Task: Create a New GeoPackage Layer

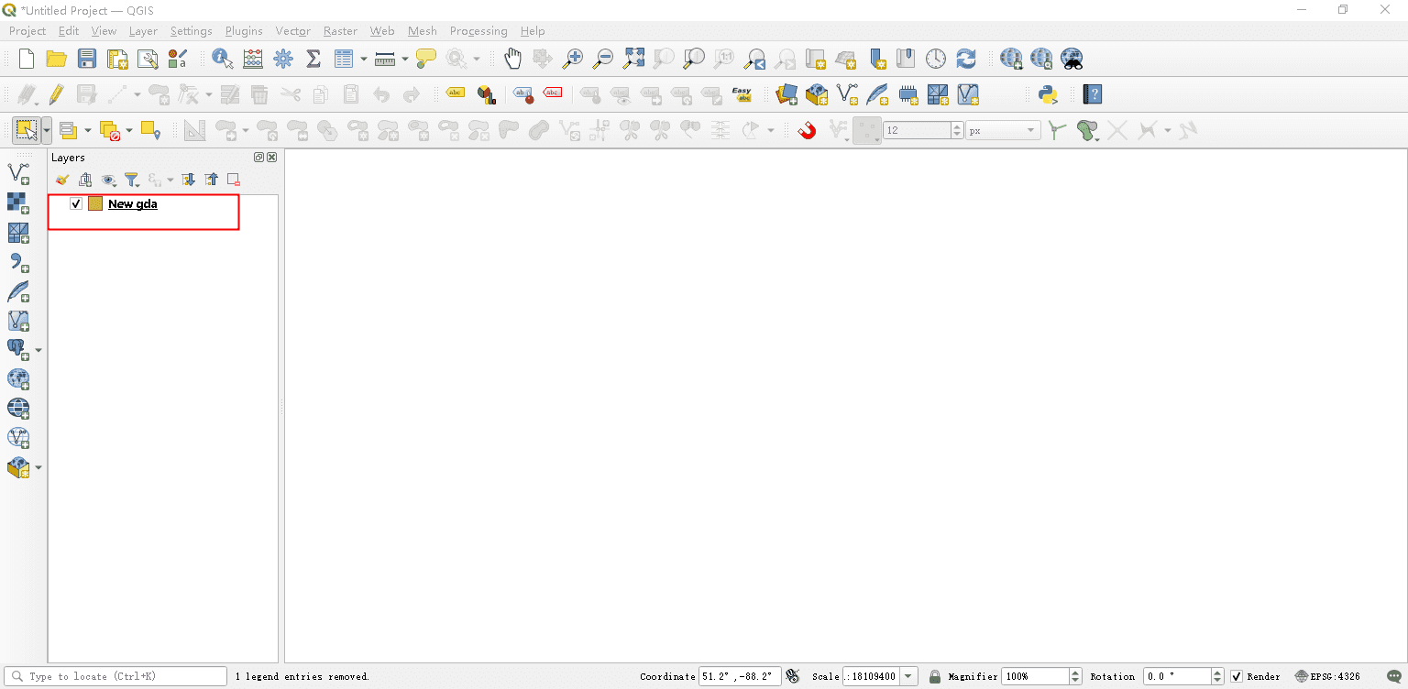Action: click(817, 94)
